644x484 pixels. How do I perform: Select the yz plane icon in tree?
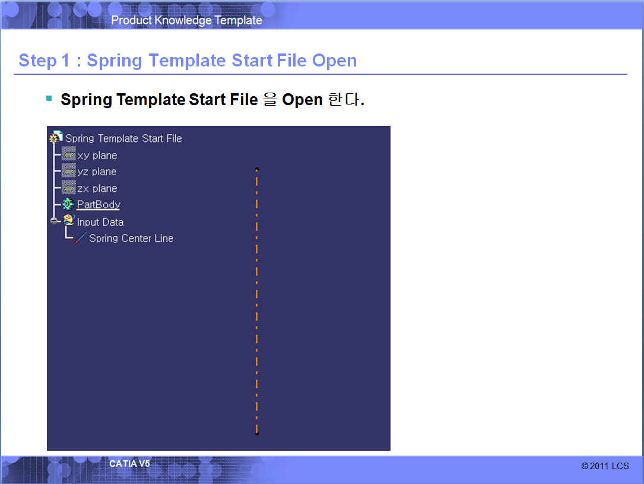[69, 172]
